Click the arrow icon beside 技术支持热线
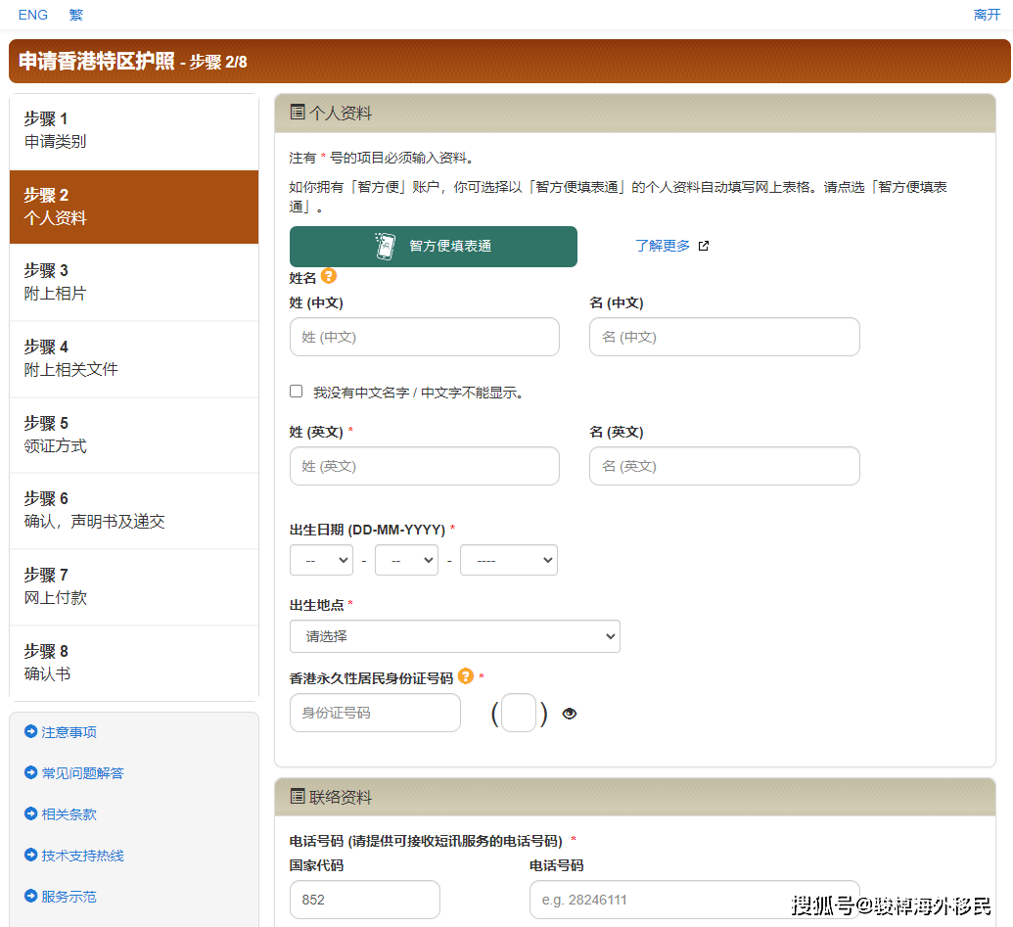The width and height of the screenshot is (1013, 927). [x=30, y=856]
